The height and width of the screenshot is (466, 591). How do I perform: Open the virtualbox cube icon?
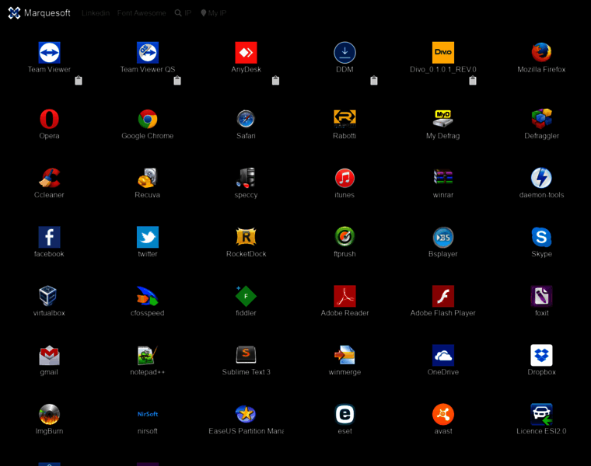(49, 296)
